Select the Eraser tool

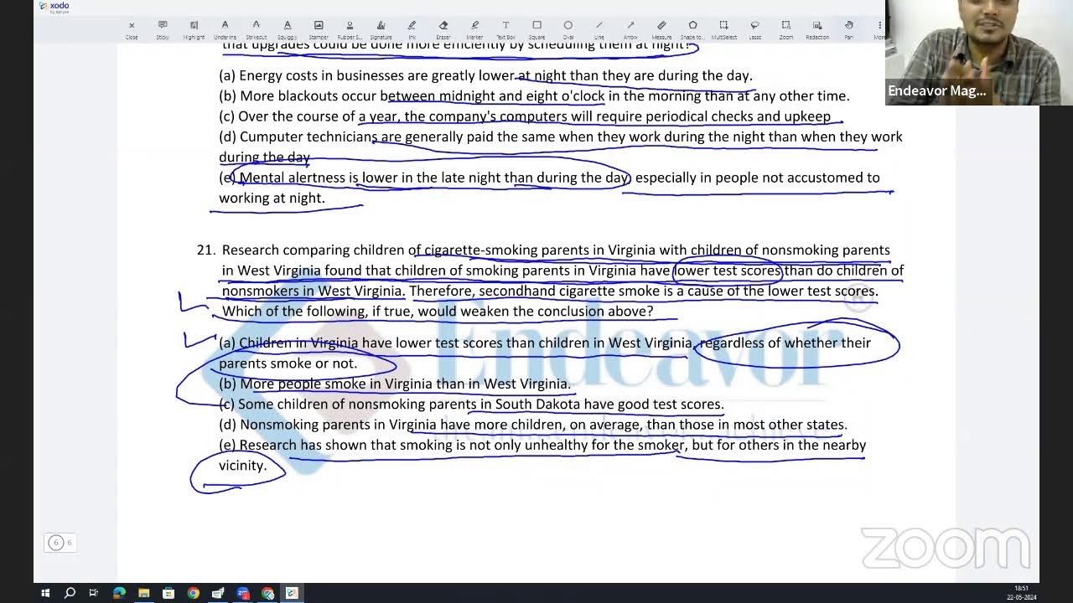pos(443,29)
